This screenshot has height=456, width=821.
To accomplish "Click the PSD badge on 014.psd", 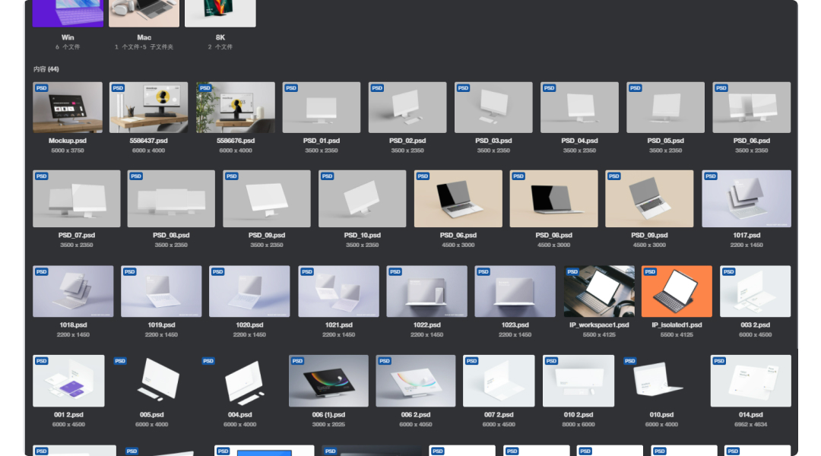I will coord(719,361).
